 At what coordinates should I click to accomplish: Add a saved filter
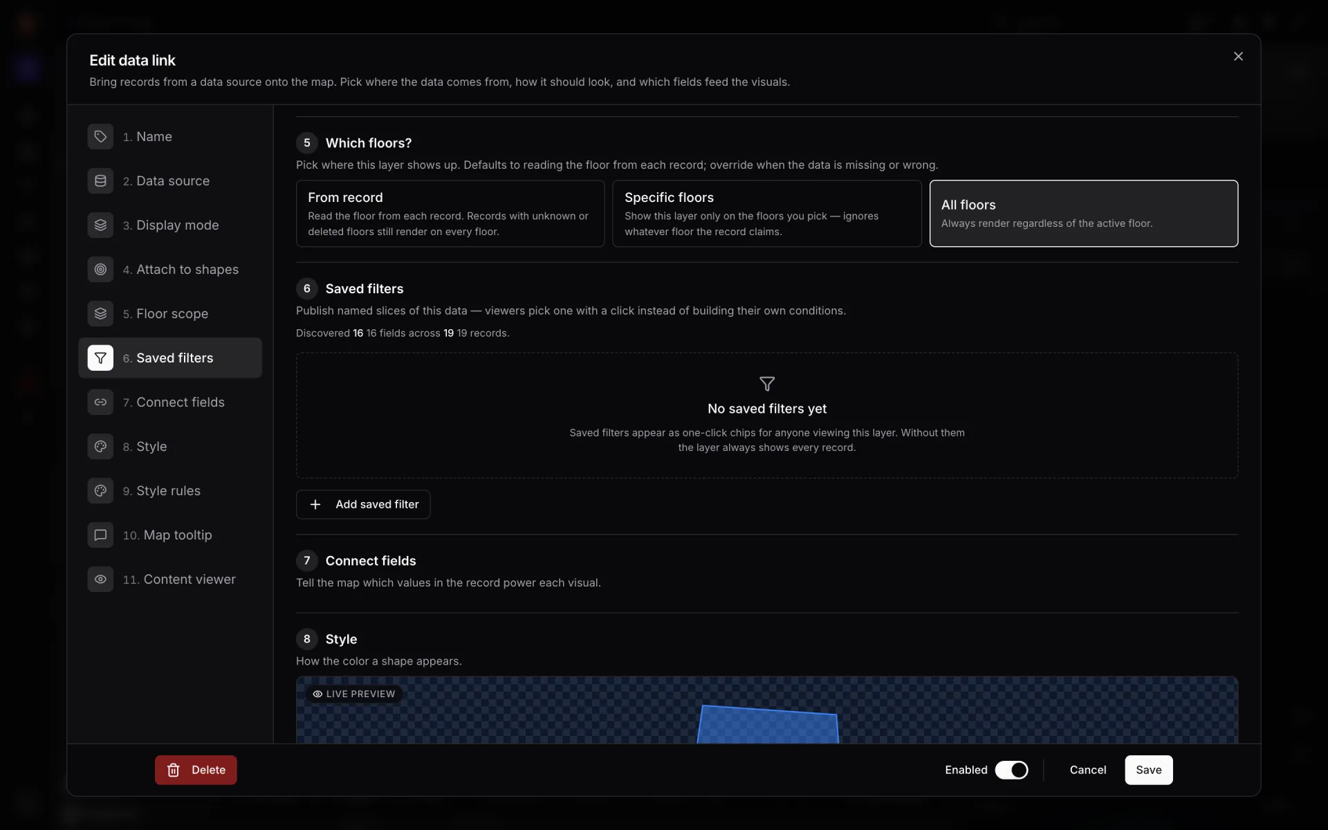pyautogui.click(x=363, y=504)
